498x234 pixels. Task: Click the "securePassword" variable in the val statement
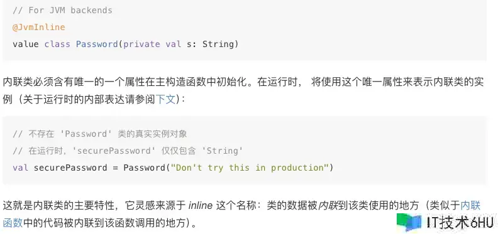70,168
